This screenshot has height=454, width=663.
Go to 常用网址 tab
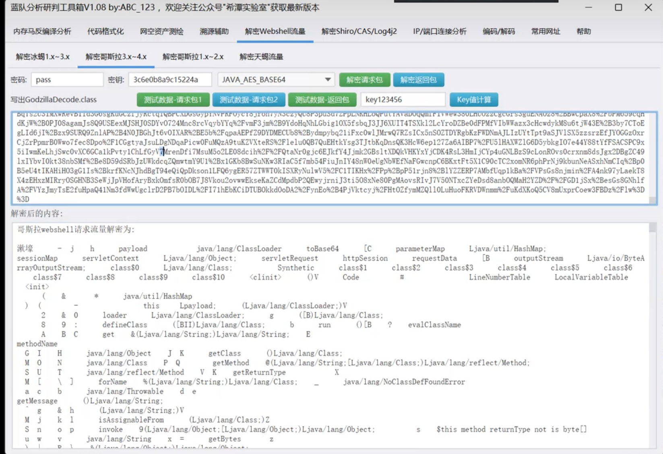point(545,31)
